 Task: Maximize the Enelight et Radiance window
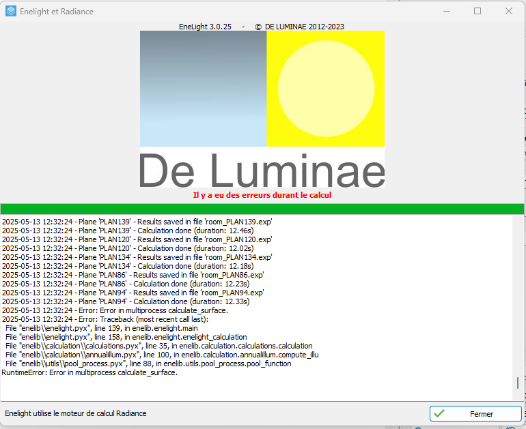pyautogui.click(x=477, y=11)
